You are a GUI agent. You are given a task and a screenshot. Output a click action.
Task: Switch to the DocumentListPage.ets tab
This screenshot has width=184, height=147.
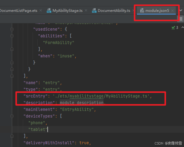pos(19,11)
